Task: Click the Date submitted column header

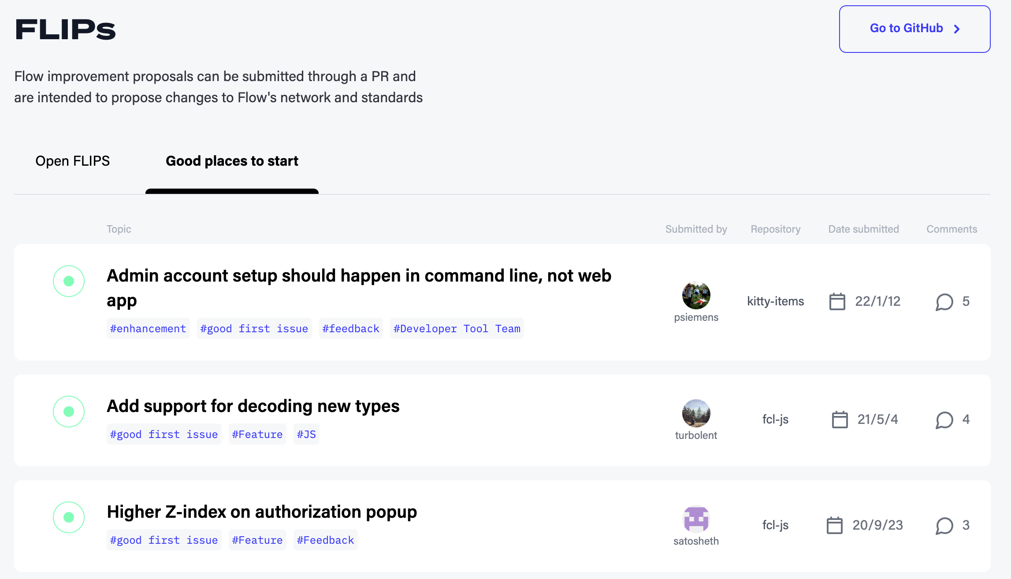Action: point(863,229)
